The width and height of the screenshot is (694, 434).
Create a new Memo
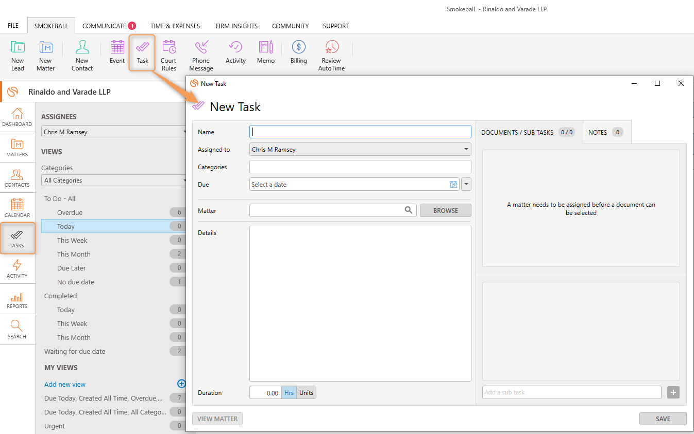(x=266, y=52)
